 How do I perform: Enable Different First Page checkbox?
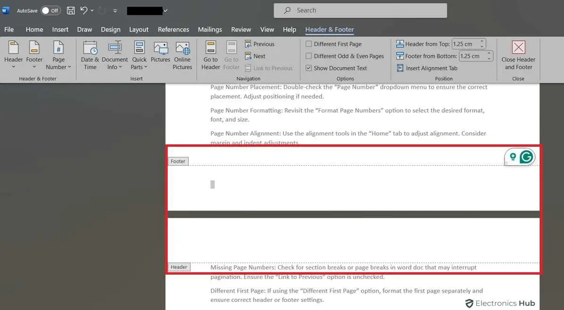[x=308, y=44]
